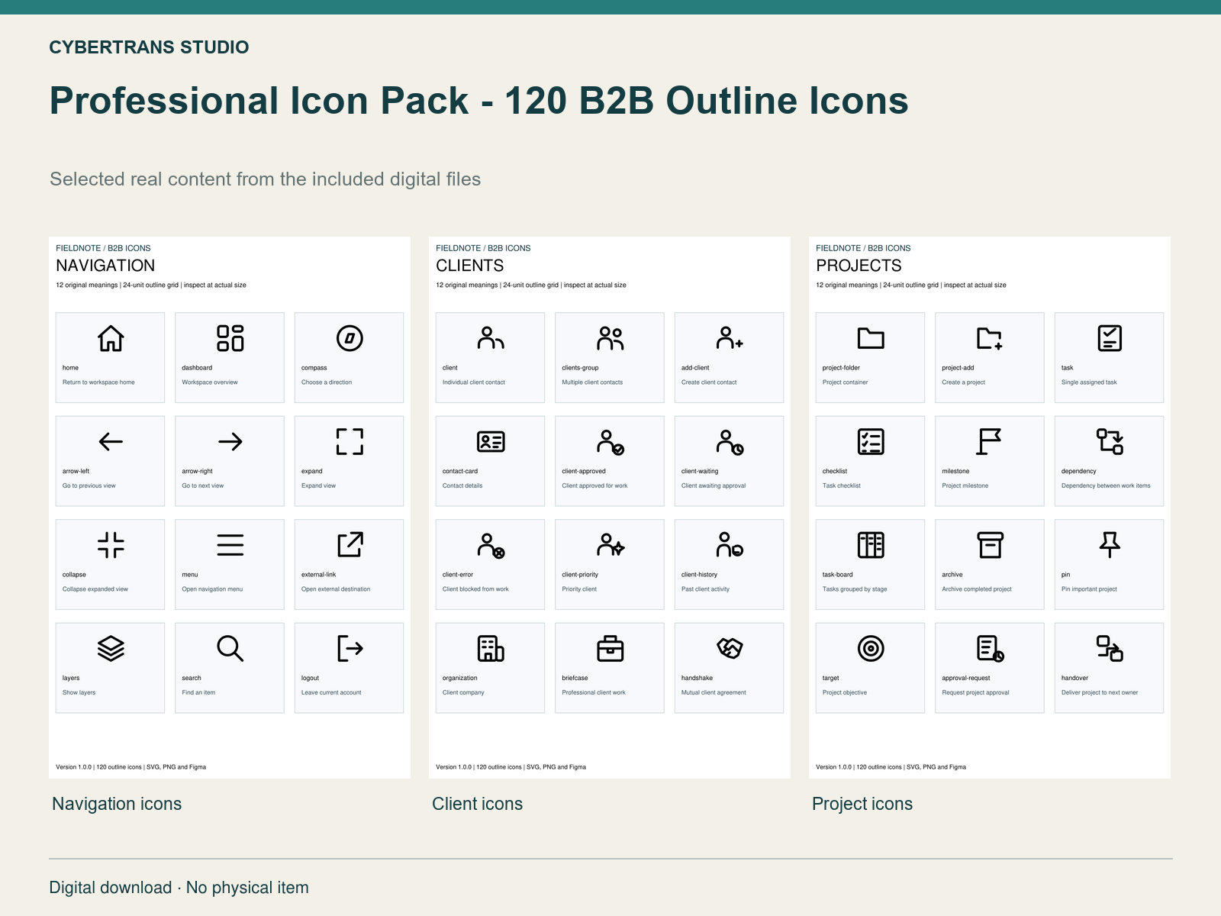
Task: Click the organization building icon
Action: click(x=491, y=648)
